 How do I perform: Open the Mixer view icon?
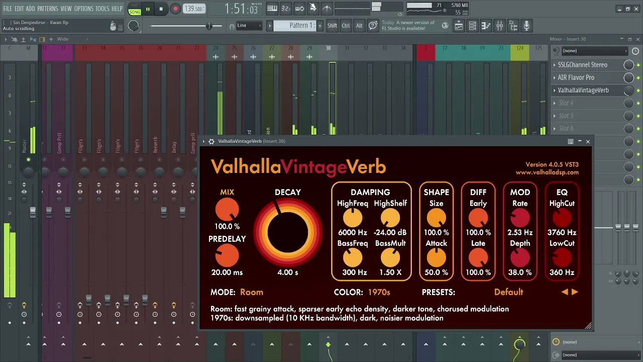pos(499,25)
